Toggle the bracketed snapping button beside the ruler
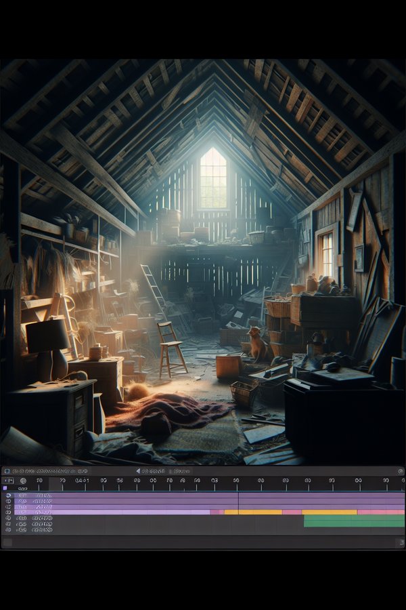406x610 pixels. coord(8,481)
